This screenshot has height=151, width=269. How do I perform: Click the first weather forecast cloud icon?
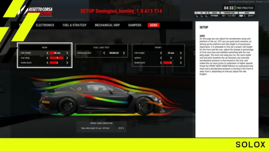[x=197, y=16]
